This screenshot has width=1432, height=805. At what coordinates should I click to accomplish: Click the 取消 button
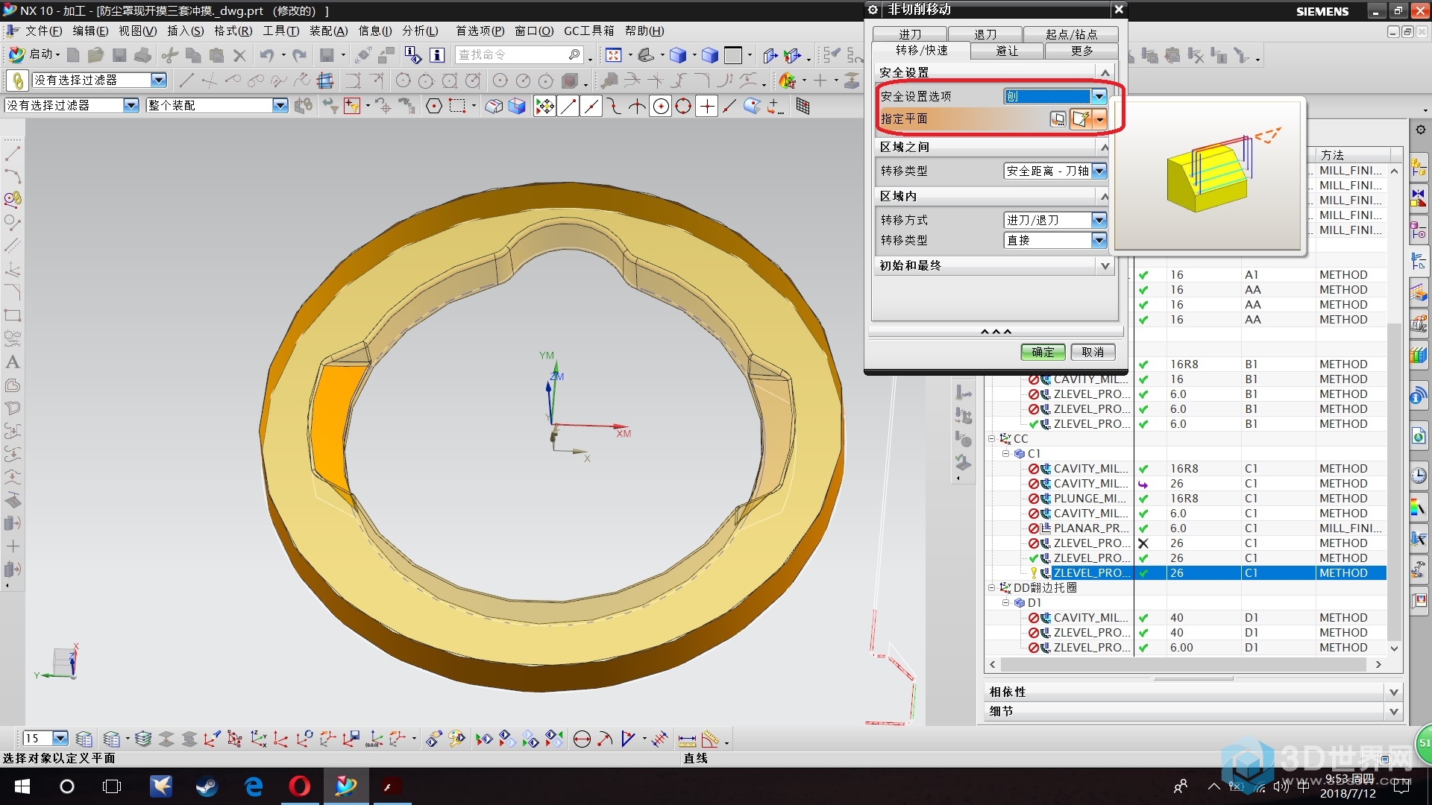(x=1093, y=352)
